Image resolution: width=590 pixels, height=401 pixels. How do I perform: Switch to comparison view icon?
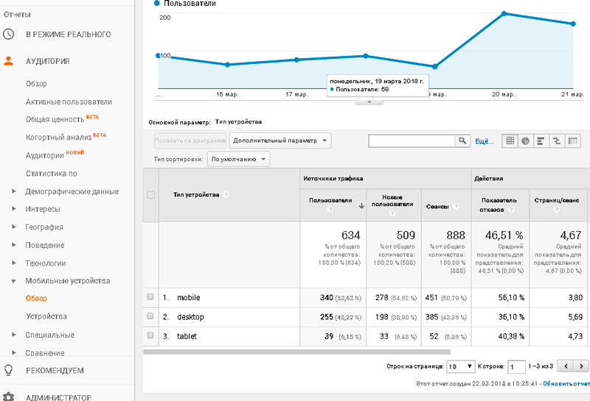557,141
